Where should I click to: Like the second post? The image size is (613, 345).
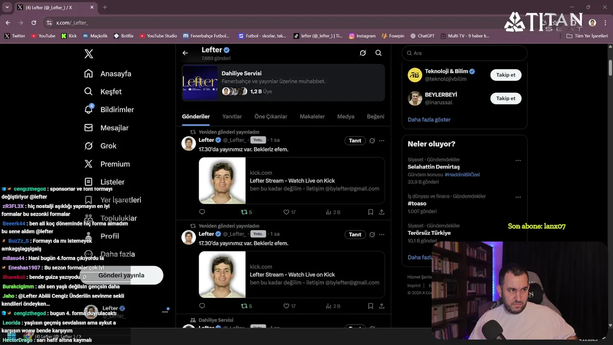point(289,306)
